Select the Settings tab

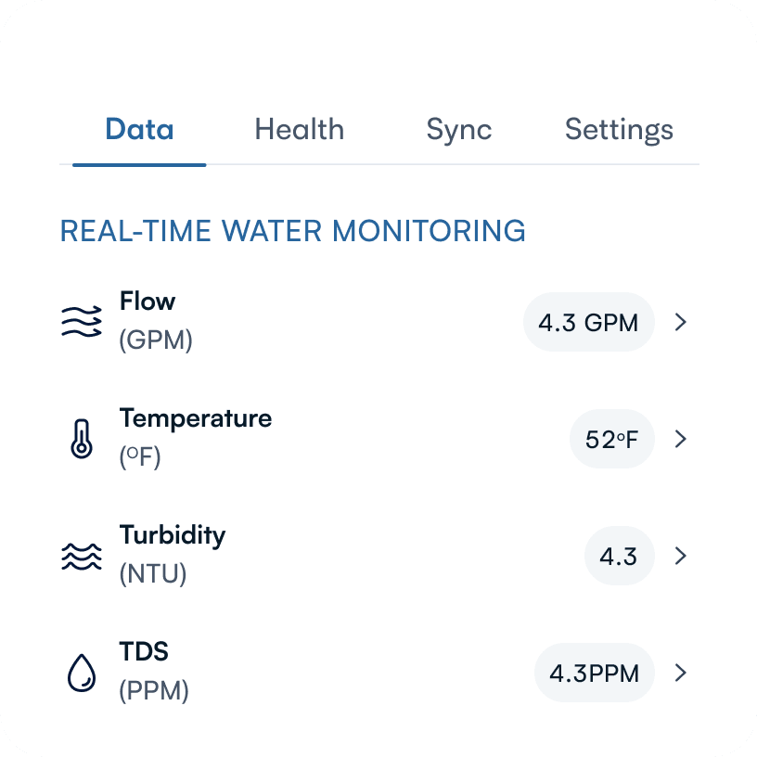tap(619, 129)
